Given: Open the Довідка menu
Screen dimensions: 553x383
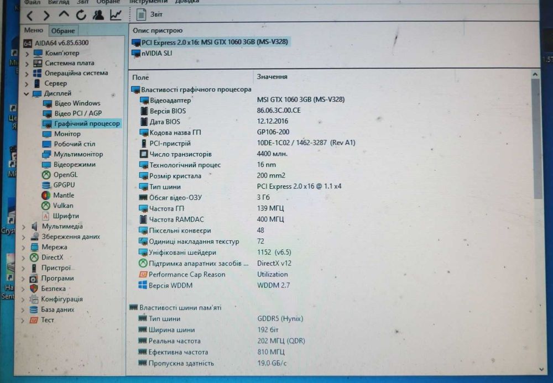Looking at the screenshot, I should click(187, 2).
